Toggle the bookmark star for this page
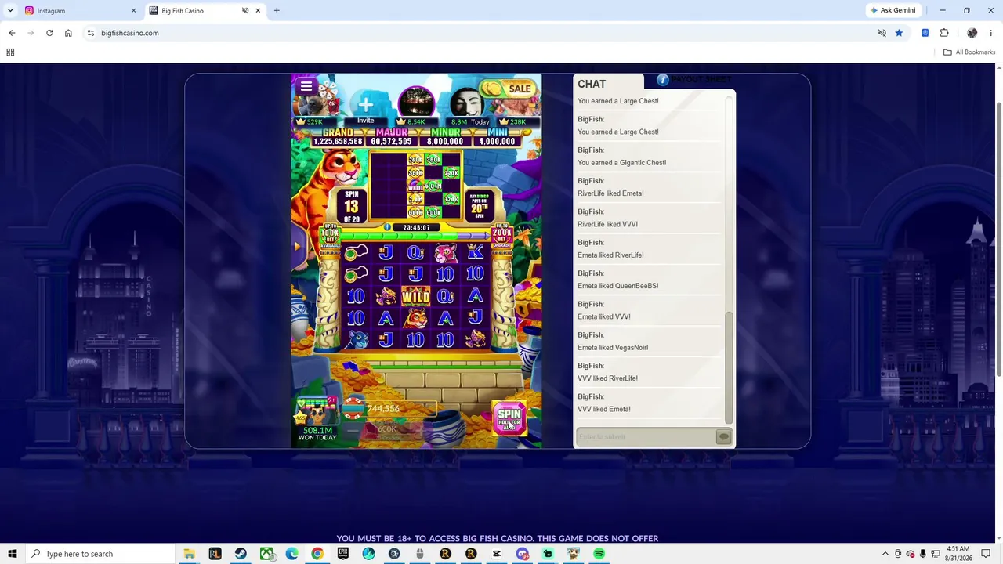This screenshot has height=564, width=1003. click(x=899, y=33)
